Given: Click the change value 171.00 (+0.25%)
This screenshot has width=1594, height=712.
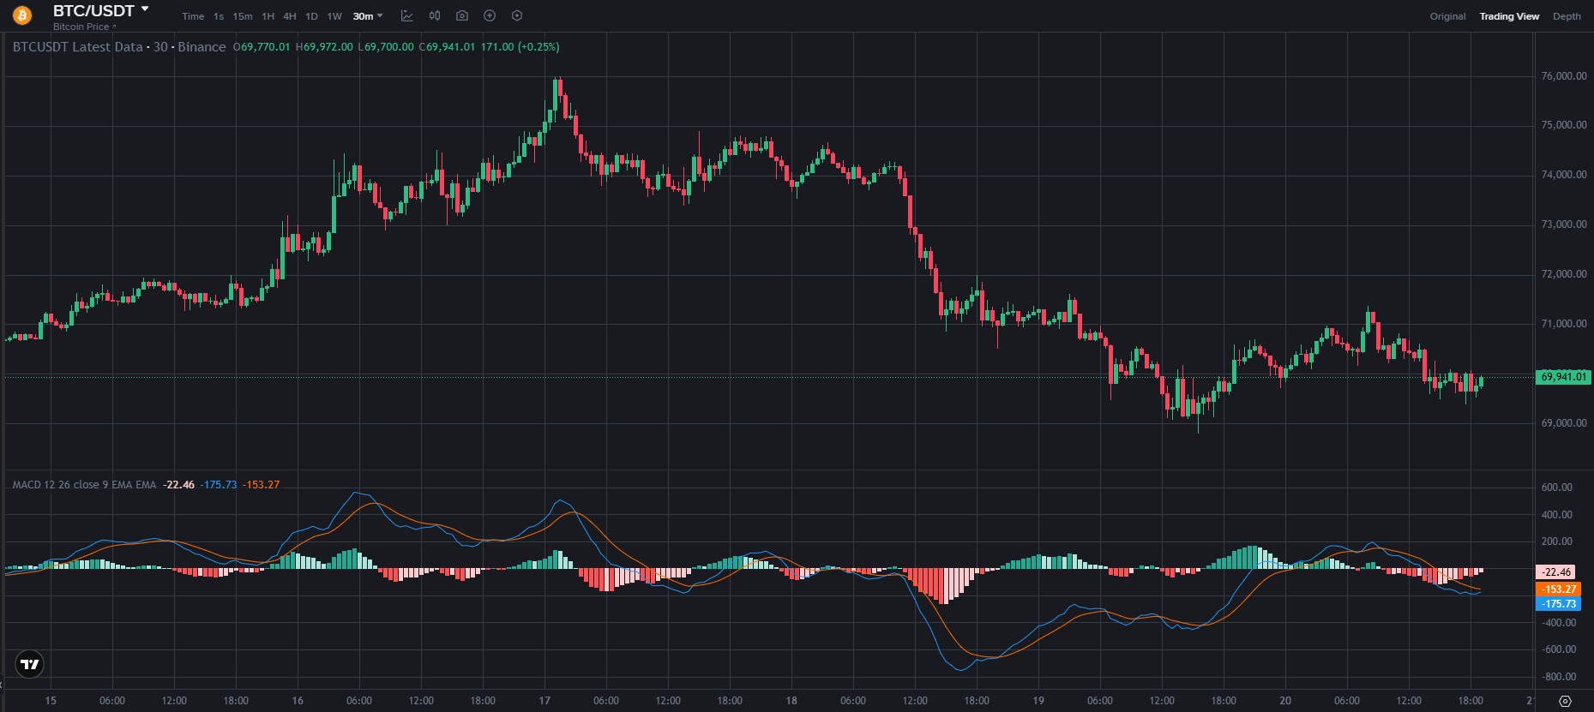Looking at the screenshot, I should click(520, 47).
